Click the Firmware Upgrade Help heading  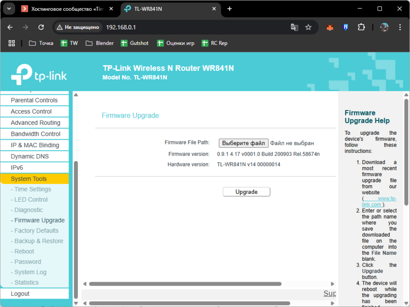(x=367, y=117)
